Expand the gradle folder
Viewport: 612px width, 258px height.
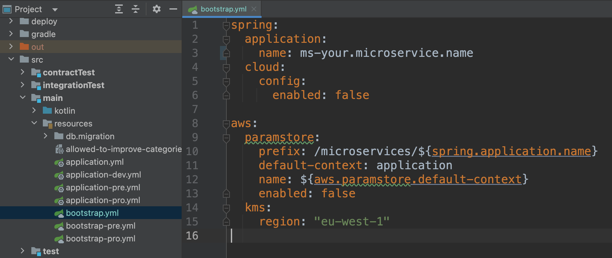(11, 34)
